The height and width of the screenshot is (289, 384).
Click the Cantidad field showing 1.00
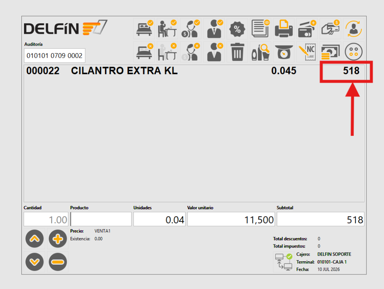click(46, 219)
